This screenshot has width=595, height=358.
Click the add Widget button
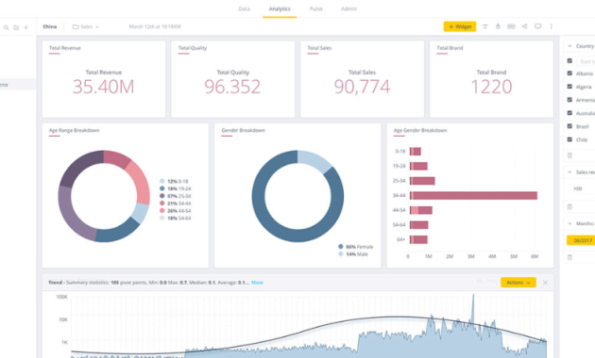[460, 26]
